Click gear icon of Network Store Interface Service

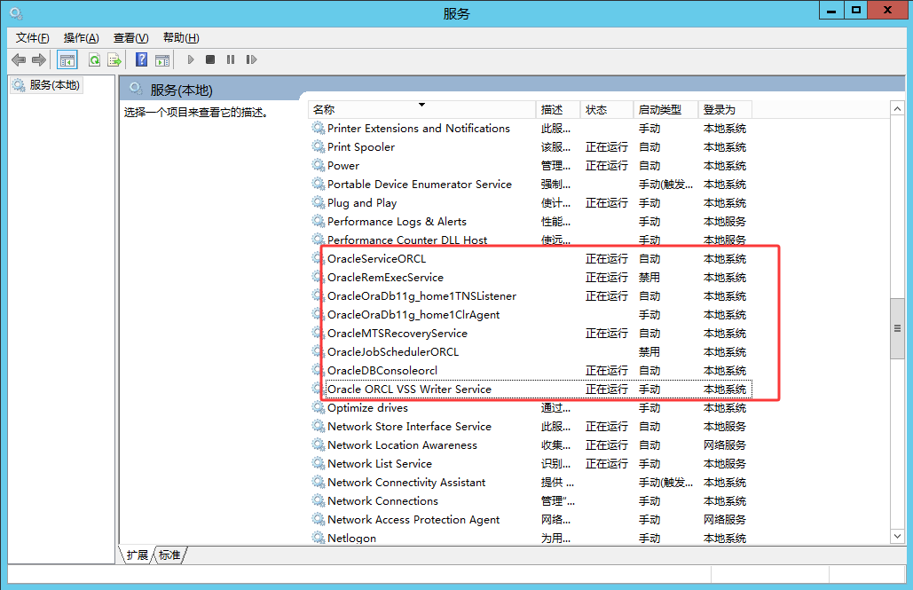tap(318, 426)
